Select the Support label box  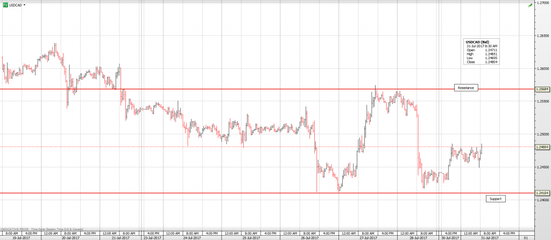(x=495, y=199)
